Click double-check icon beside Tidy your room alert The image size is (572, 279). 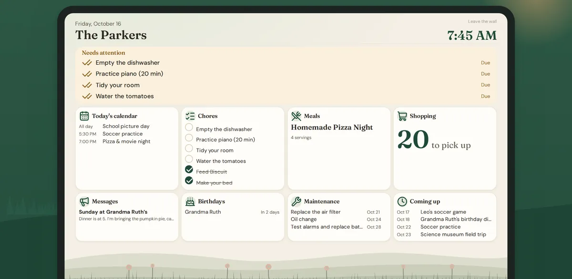tap(87, 85)
